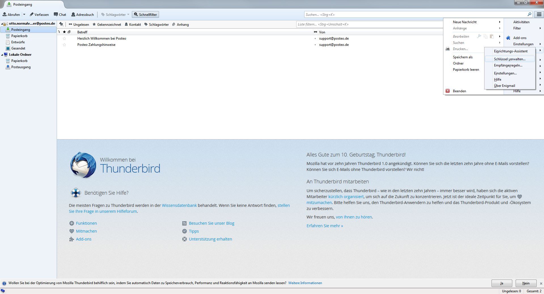This screenshot has height=294, width=544.
Task: Click the 'Liste filtern' input field
Action: (x=369, y=24)
